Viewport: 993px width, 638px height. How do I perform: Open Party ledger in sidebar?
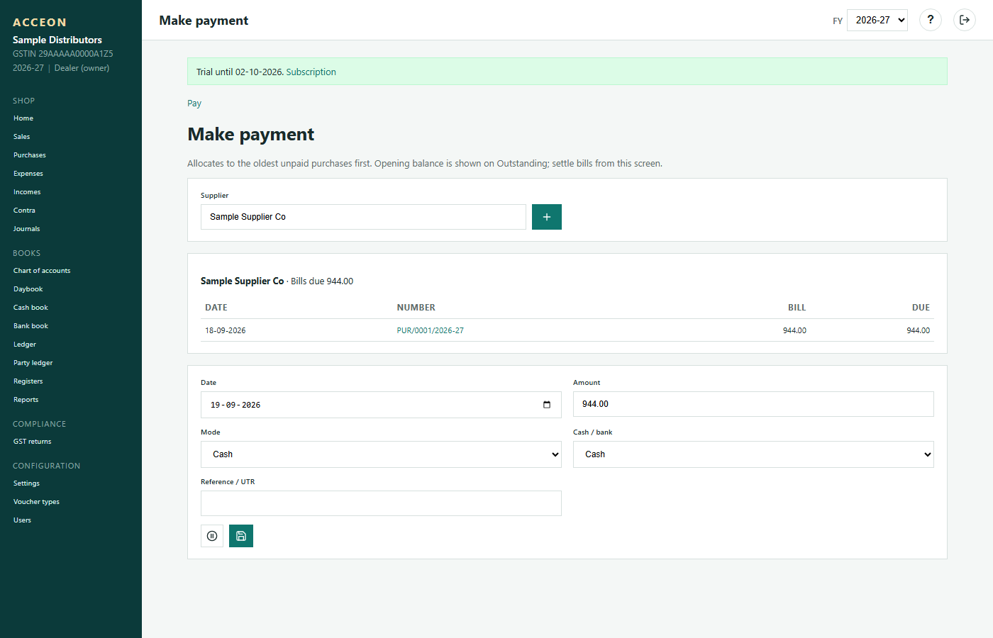tap(33, 363)
